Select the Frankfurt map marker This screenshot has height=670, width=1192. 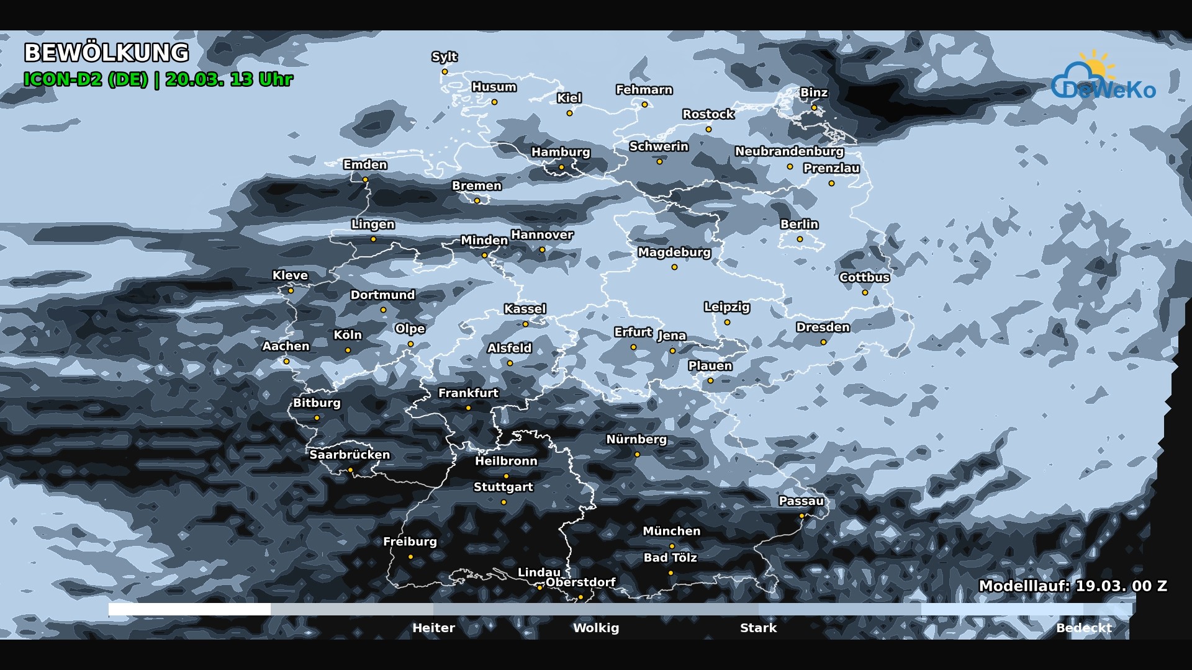point(469,408)
